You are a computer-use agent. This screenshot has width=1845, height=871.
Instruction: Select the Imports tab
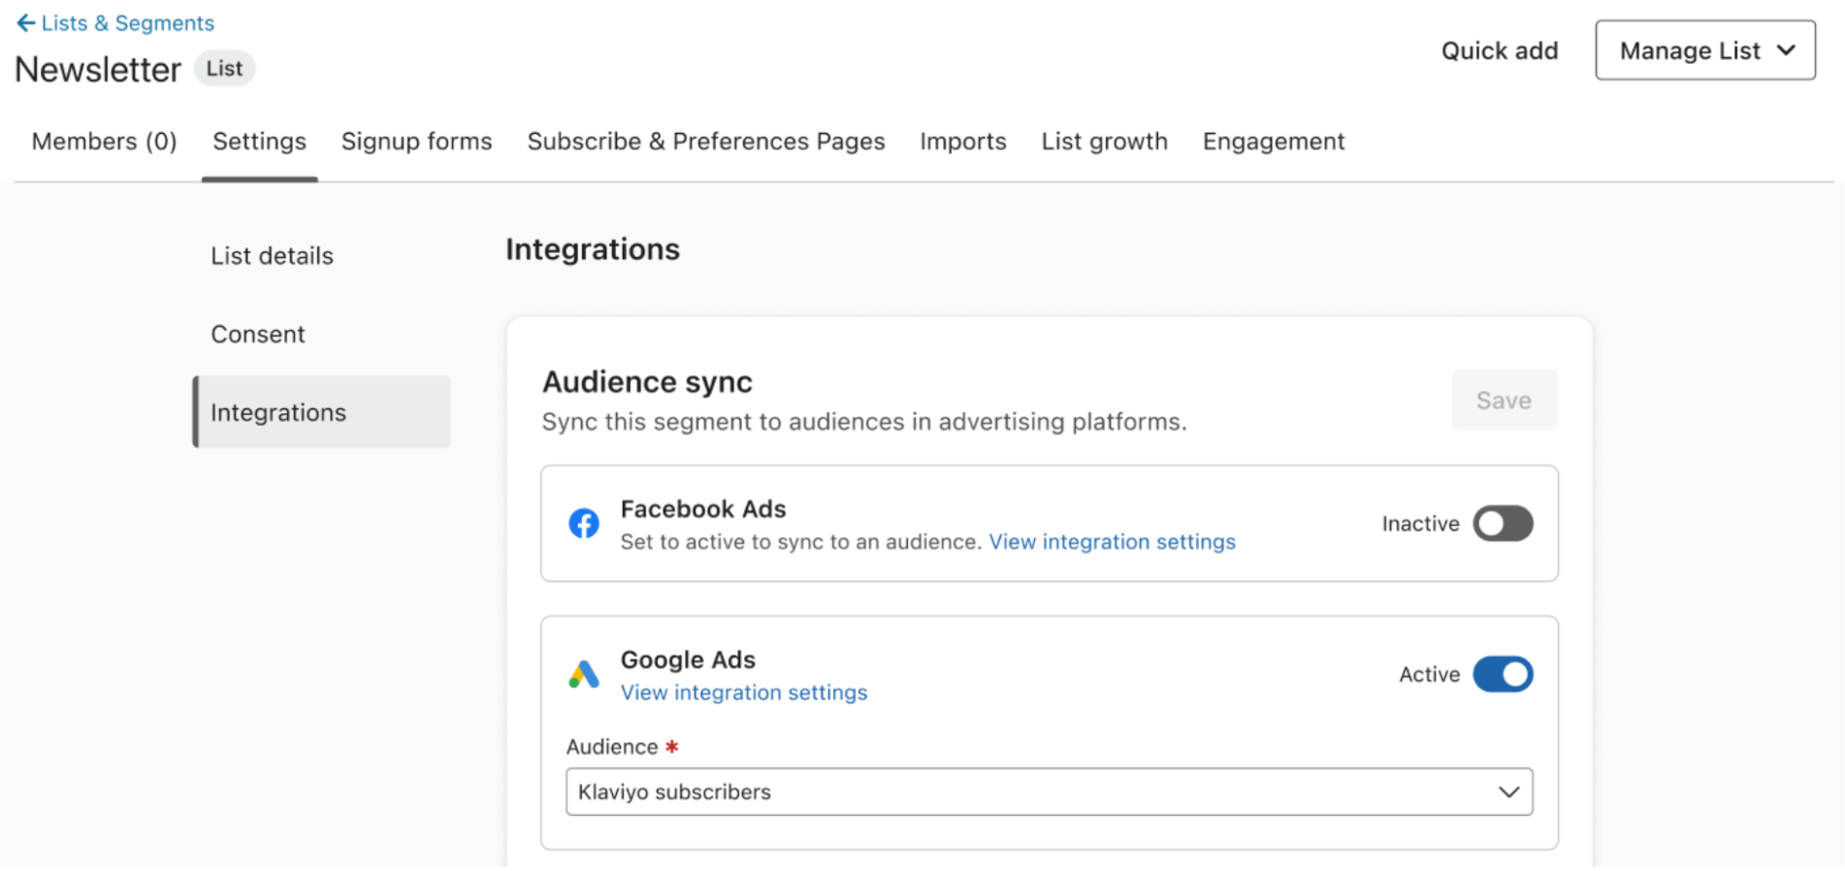pyautogui.click(x=962, y=142)
